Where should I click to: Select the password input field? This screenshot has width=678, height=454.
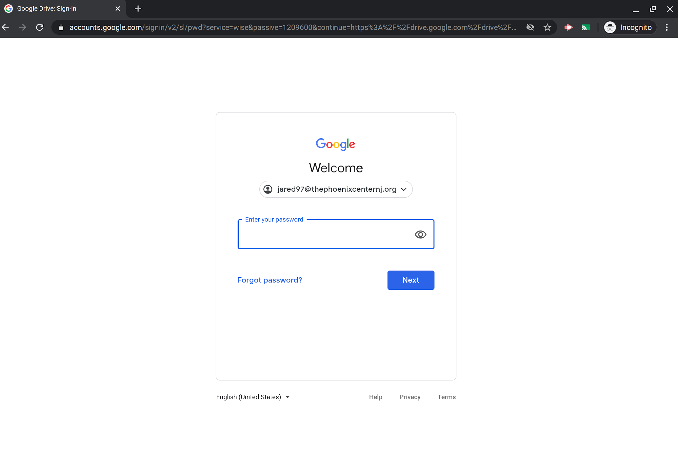pos(336,234)
